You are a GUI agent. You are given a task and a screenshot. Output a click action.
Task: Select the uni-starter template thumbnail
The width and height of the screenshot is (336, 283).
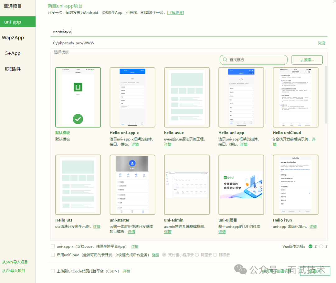click(x=133, y=185)
